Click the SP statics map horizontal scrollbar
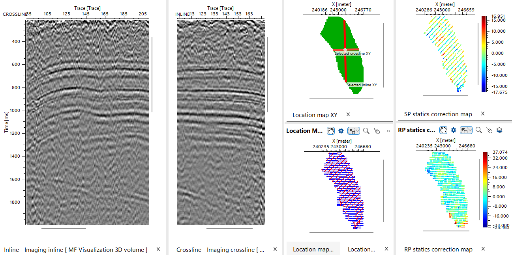The width and height of the screenshot is (512, 255). click(x=445, y=95)
